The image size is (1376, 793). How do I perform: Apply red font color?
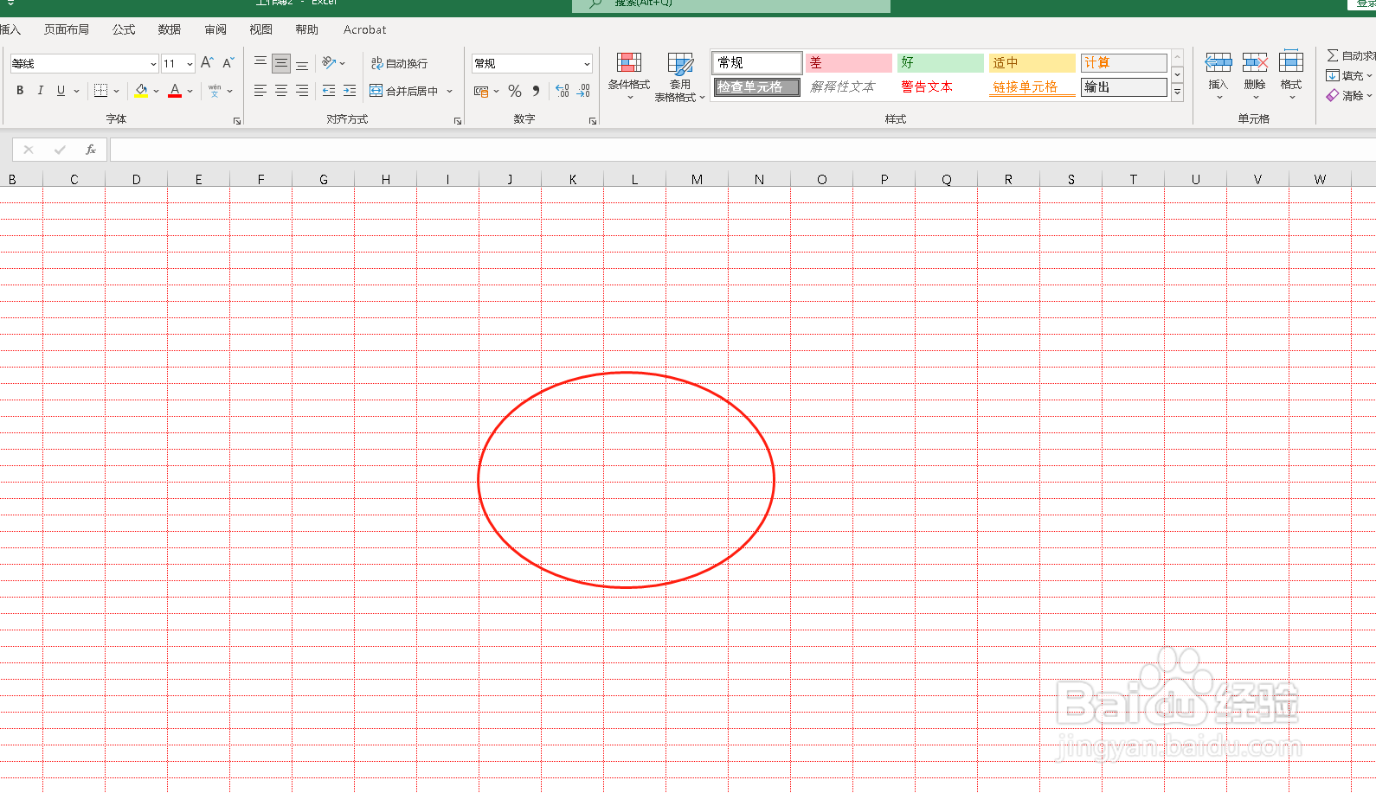(175, 91)
